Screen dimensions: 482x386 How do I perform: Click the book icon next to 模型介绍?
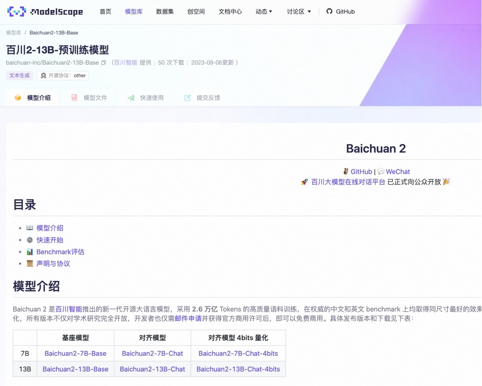[30, 228]
